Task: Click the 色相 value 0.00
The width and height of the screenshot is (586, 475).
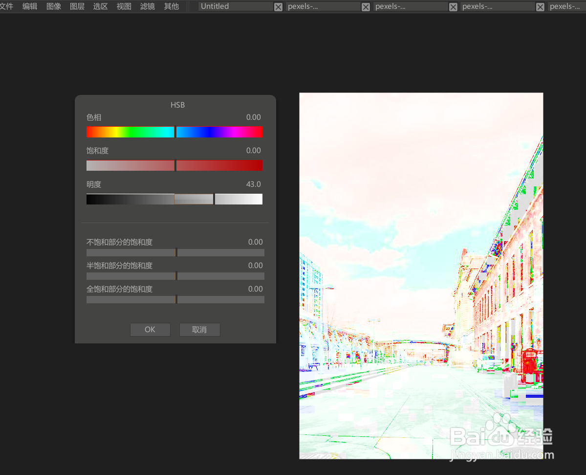Action: point(253,117)
